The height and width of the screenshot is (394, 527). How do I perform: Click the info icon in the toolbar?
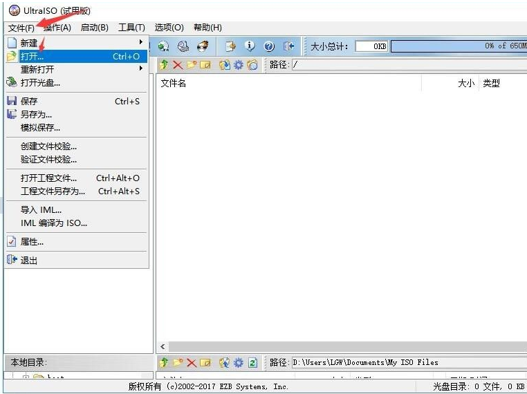tap(250, 46)
